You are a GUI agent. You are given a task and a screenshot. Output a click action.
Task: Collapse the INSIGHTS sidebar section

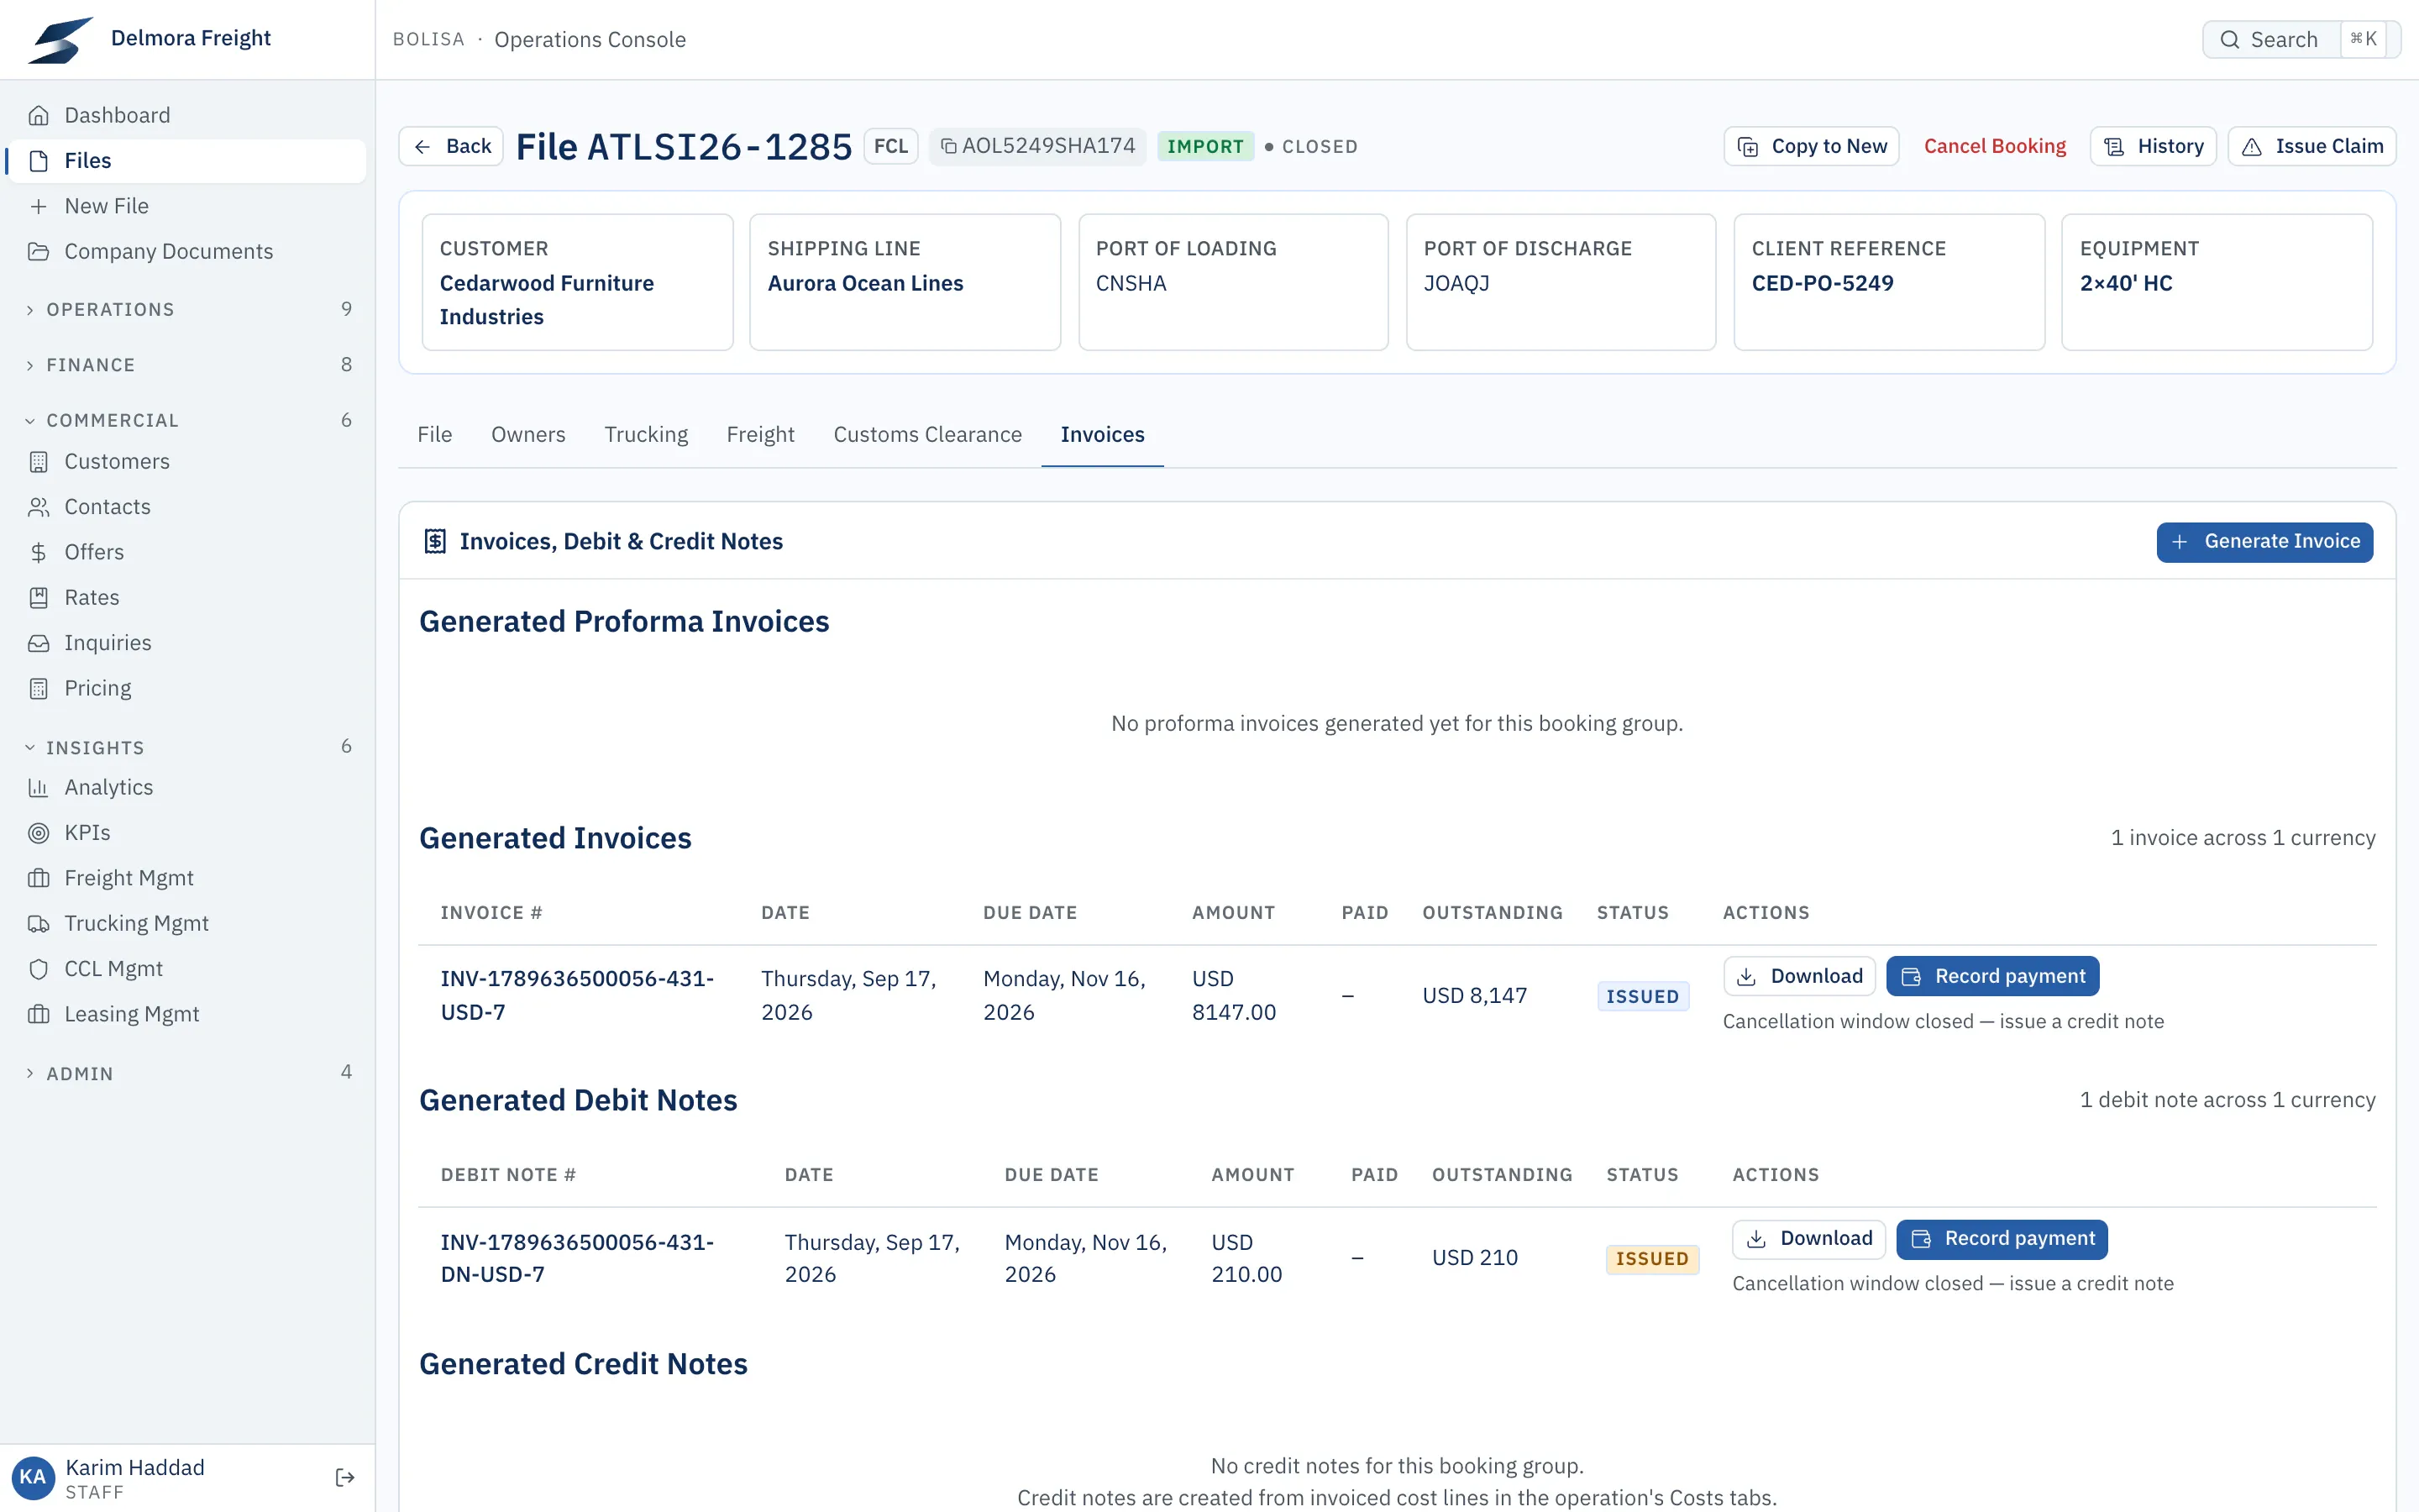pyautogui.click(x=187, y=747)
